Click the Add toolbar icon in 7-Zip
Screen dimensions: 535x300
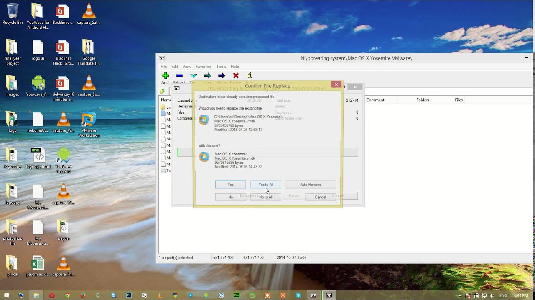pyautogui.click(x=166, y=75)
